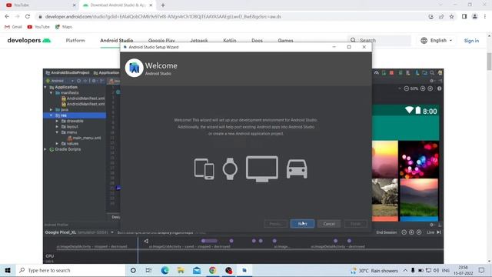Open the Gmail bookmark
This screenshot has width=492, height=277.
(x=14, y=27)
